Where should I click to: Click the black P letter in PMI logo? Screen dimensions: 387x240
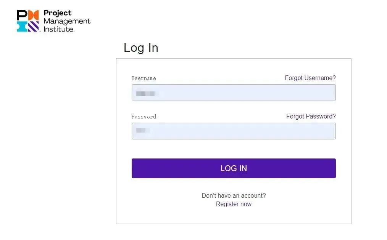tap(22, 15)
